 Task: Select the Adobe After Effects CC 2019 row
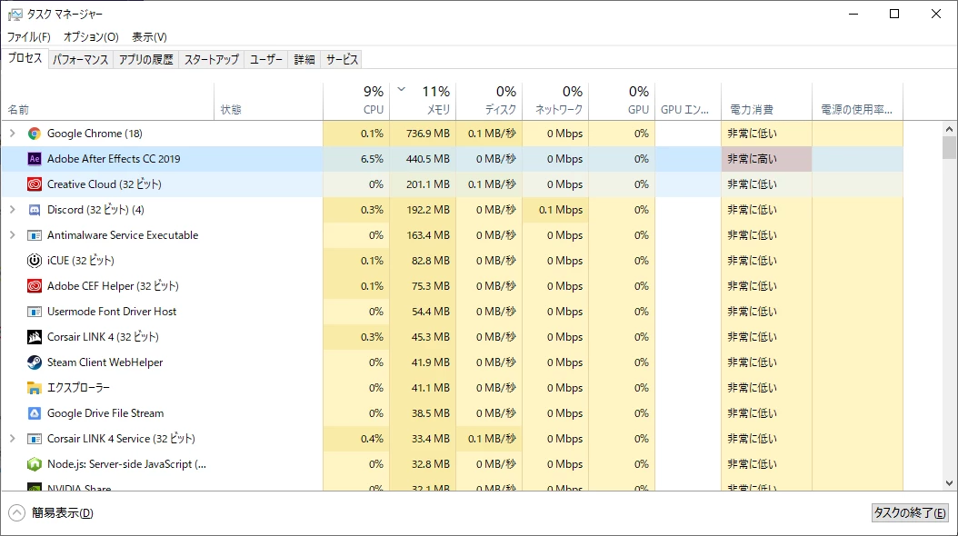point(452,159)
